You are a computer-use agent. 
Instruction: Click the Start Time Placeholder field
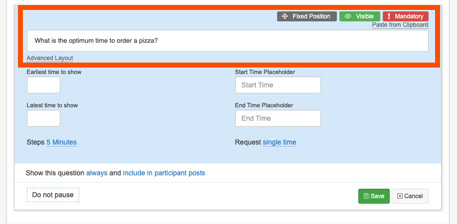pos(278,85)
